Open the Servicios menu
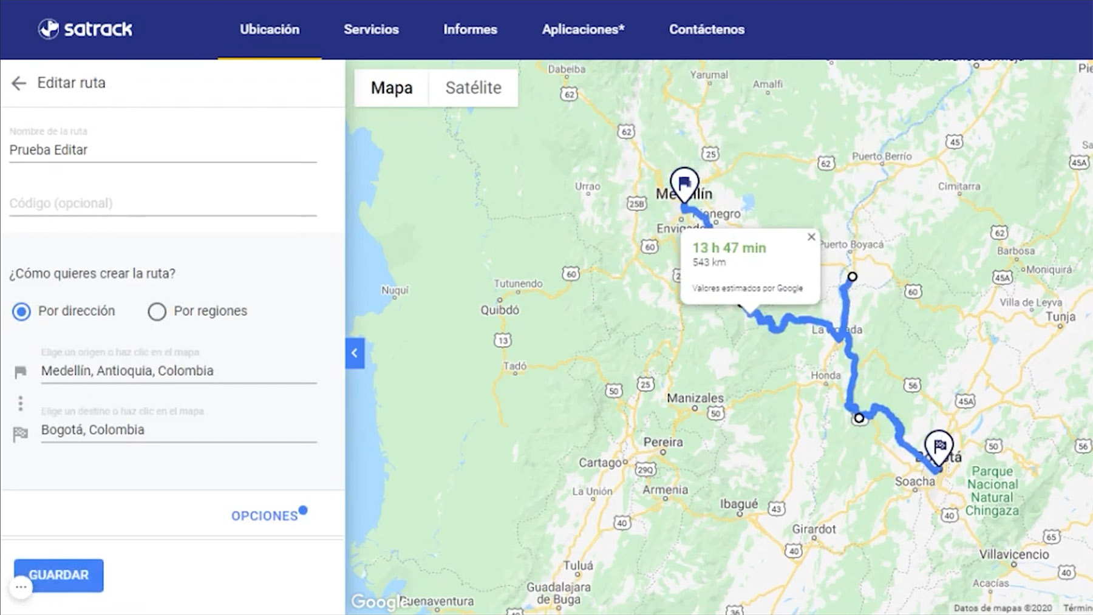This screenshot has height=615, width=1093. click(371, 29)
